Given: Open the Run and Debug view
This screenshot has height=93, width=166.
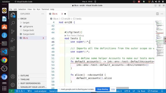Looking at the screenshot, I should 13,40.
